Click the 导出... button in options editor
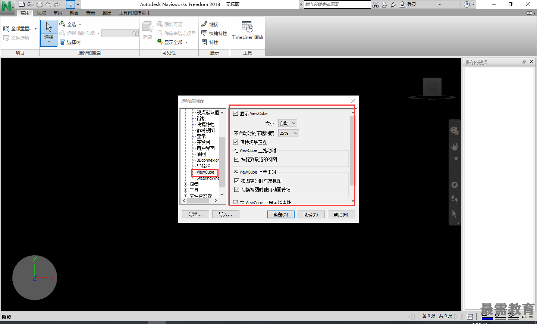Image resolution: width=537 pixels, height=324 pixels. [195, 214]
